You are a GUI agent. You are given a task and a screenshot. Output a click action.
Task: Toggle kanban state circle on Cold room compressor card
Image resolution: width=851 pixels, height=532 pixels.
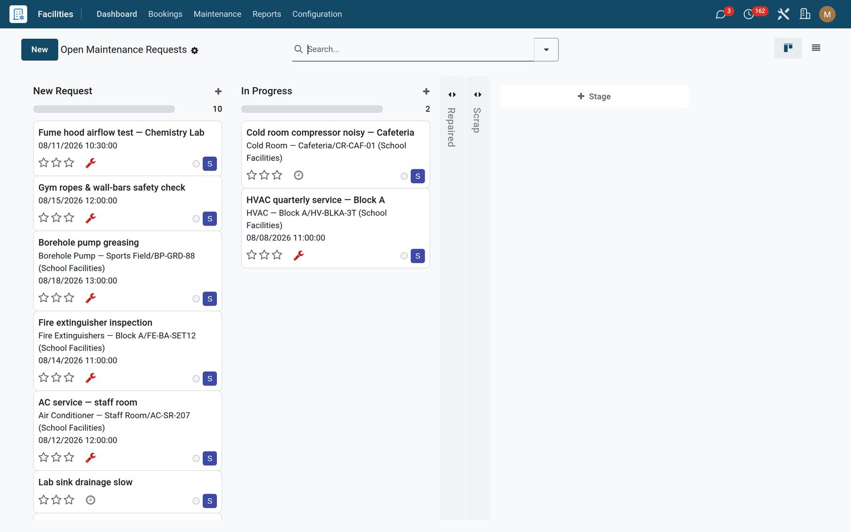pos(404,176)
